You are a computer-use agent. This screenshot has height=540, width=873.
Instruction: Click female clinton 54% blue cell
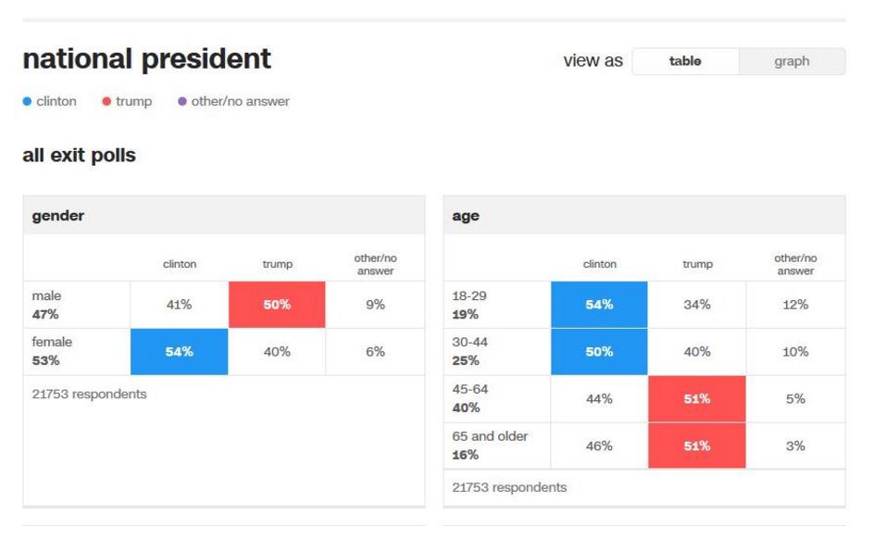[180, 351]
